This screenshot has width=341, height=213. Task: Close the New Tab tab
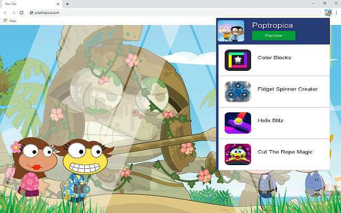(x=58, y=4)
